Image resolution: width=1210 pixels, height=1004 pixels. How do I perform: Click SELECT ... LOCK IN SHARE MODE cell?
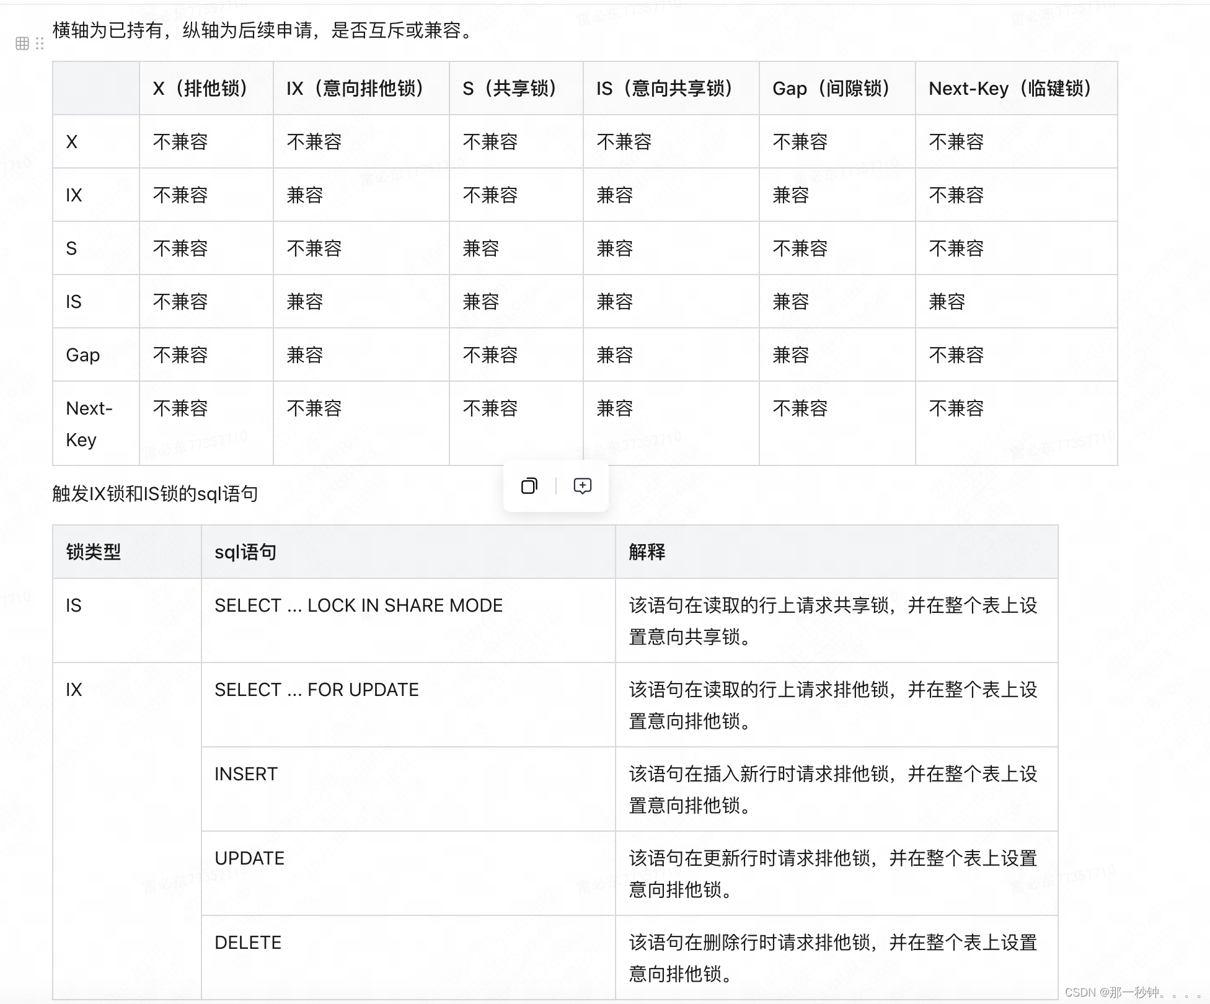click(x=358, y=605)
